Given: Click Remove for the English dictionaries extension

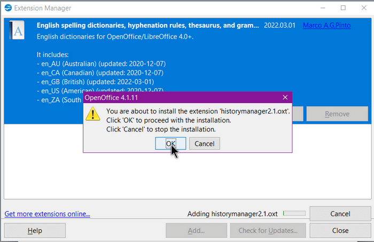Looking at the screenshot, I should pyautogui.click(x=337, y=114).
